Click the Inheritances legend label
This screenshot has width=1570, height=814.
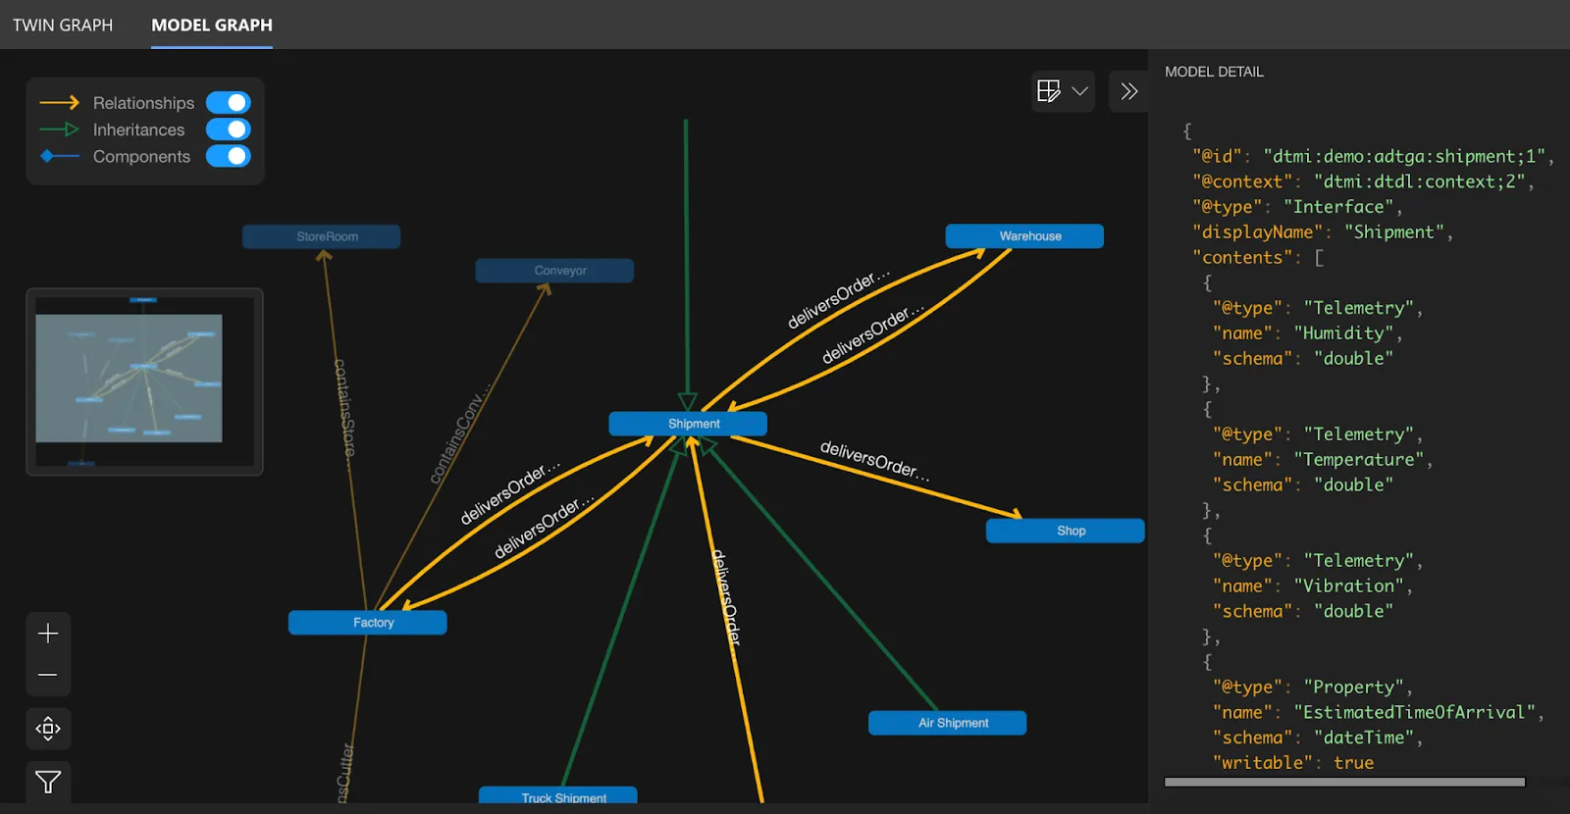138,129
